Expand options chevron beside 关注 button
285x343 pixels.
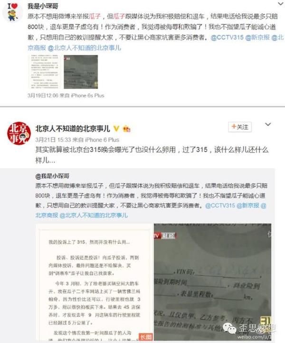[x=268, y=125]
